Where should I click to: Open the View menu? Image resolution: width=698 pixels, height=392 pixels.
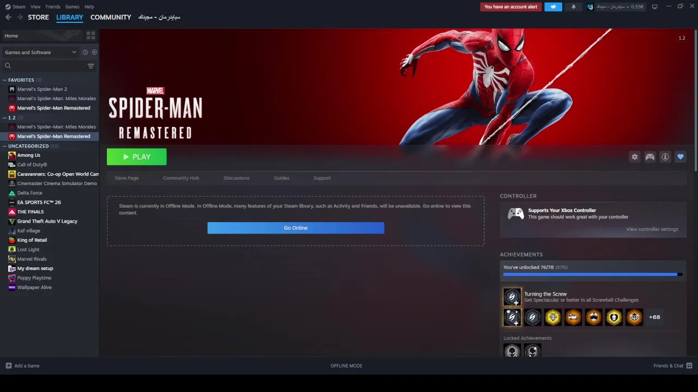(35, 7)
